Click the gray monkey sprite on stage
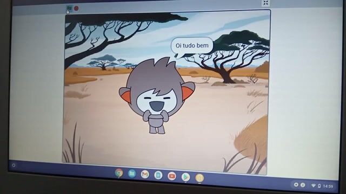 [x=157, y=95]
